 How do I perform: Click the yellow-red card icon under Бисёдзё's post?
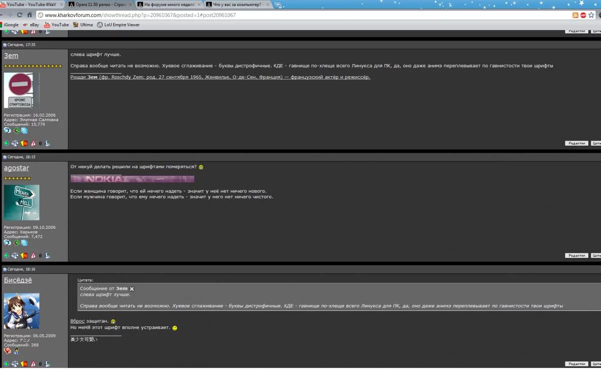click(x=24, y=363)
